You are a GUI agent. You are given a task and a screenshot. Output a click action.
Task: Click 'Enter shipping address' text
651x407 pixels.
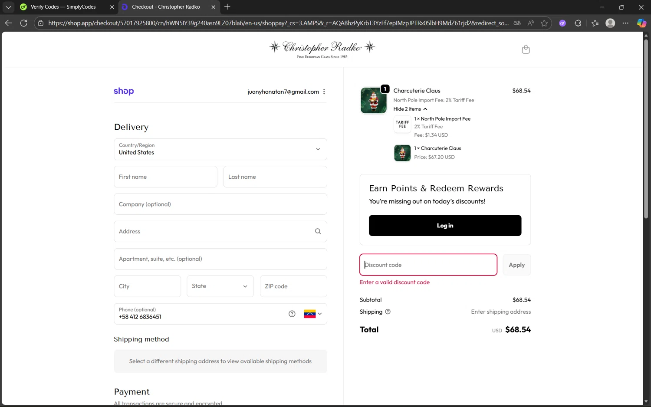(x=501, y=312)
